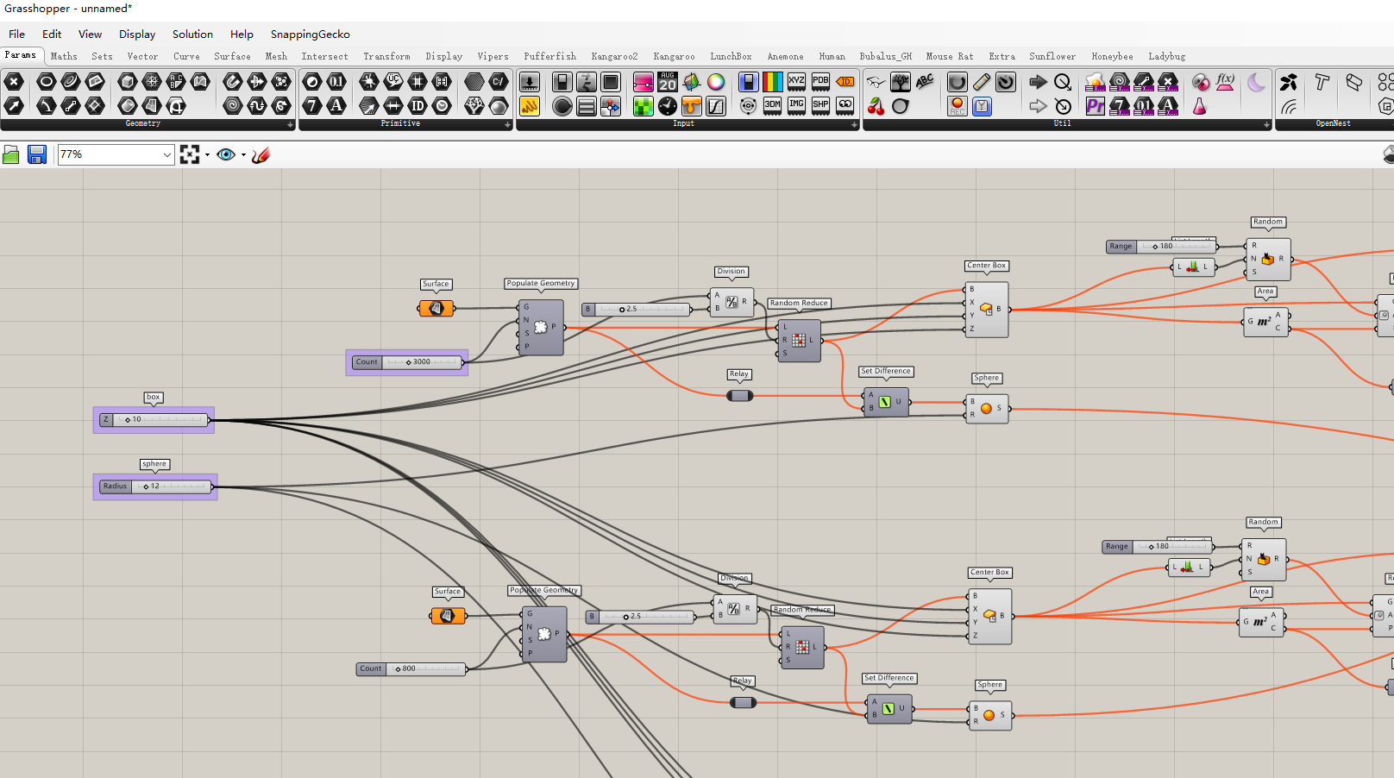The width and height of the screenshot is (1394, 778).
Task: Select upper Set Difference component
Action: tap(886, 402)
